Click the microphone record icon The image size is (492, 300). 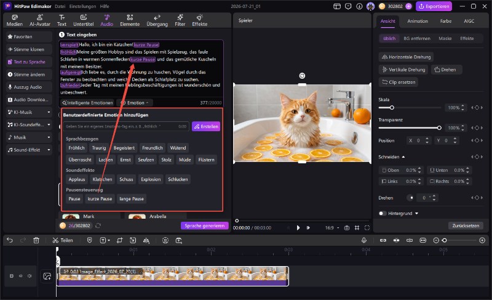tap(363, 240)
